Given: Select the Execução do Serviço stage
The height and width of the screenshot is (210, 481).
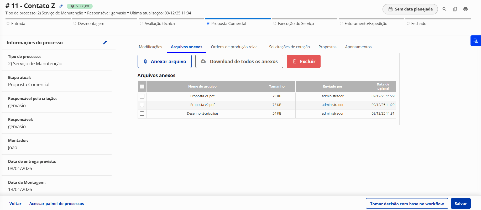Looking at the screenshot, I should click(x=296, y=24).
